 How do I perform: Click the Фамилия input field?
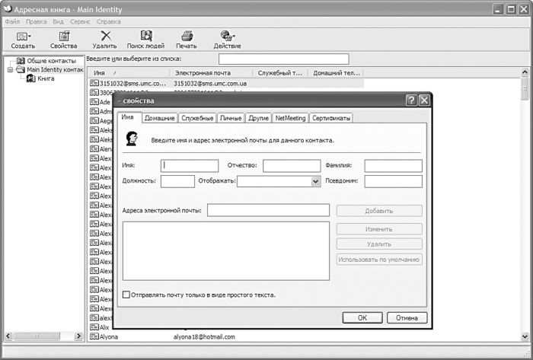[394, 166]
